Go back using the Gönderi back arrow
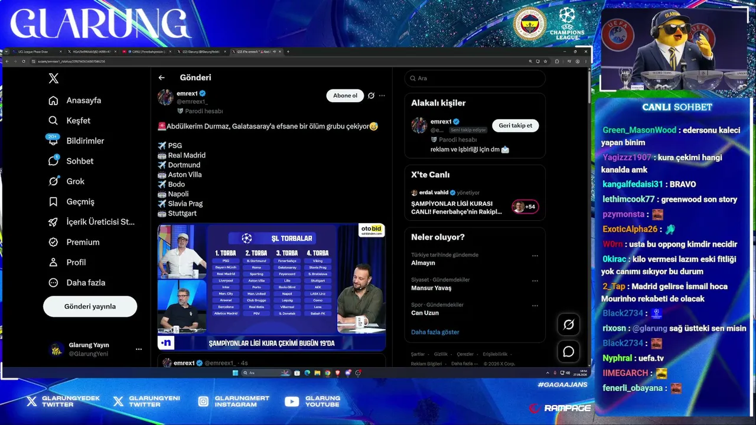 point(161,77)
